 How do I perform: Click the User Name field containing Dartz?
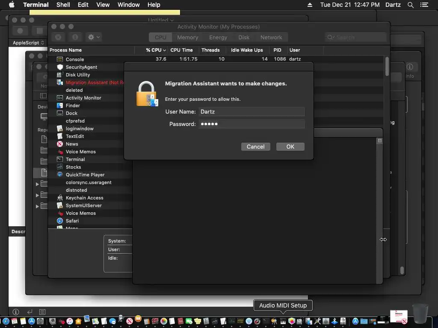[252, 111]
